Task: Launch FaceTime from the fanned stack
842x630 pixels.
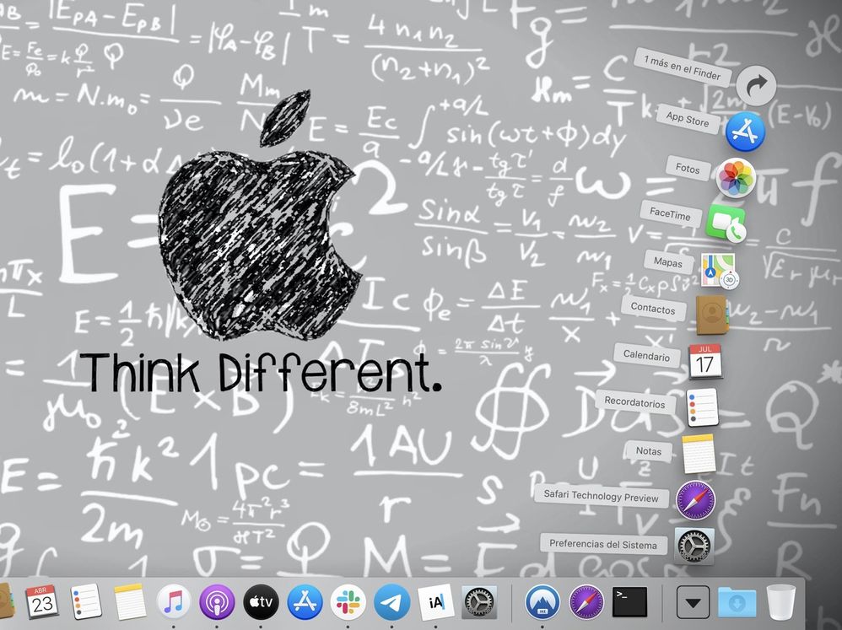Action: pyautogui.click(x=725, y=223)
